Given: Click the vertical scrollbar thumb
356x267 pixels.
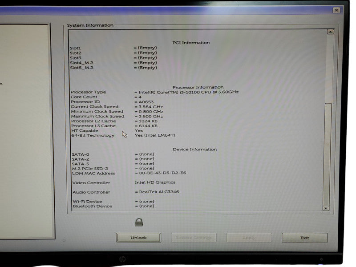Looking at the screenshot, I should click(x=327, y=154).
